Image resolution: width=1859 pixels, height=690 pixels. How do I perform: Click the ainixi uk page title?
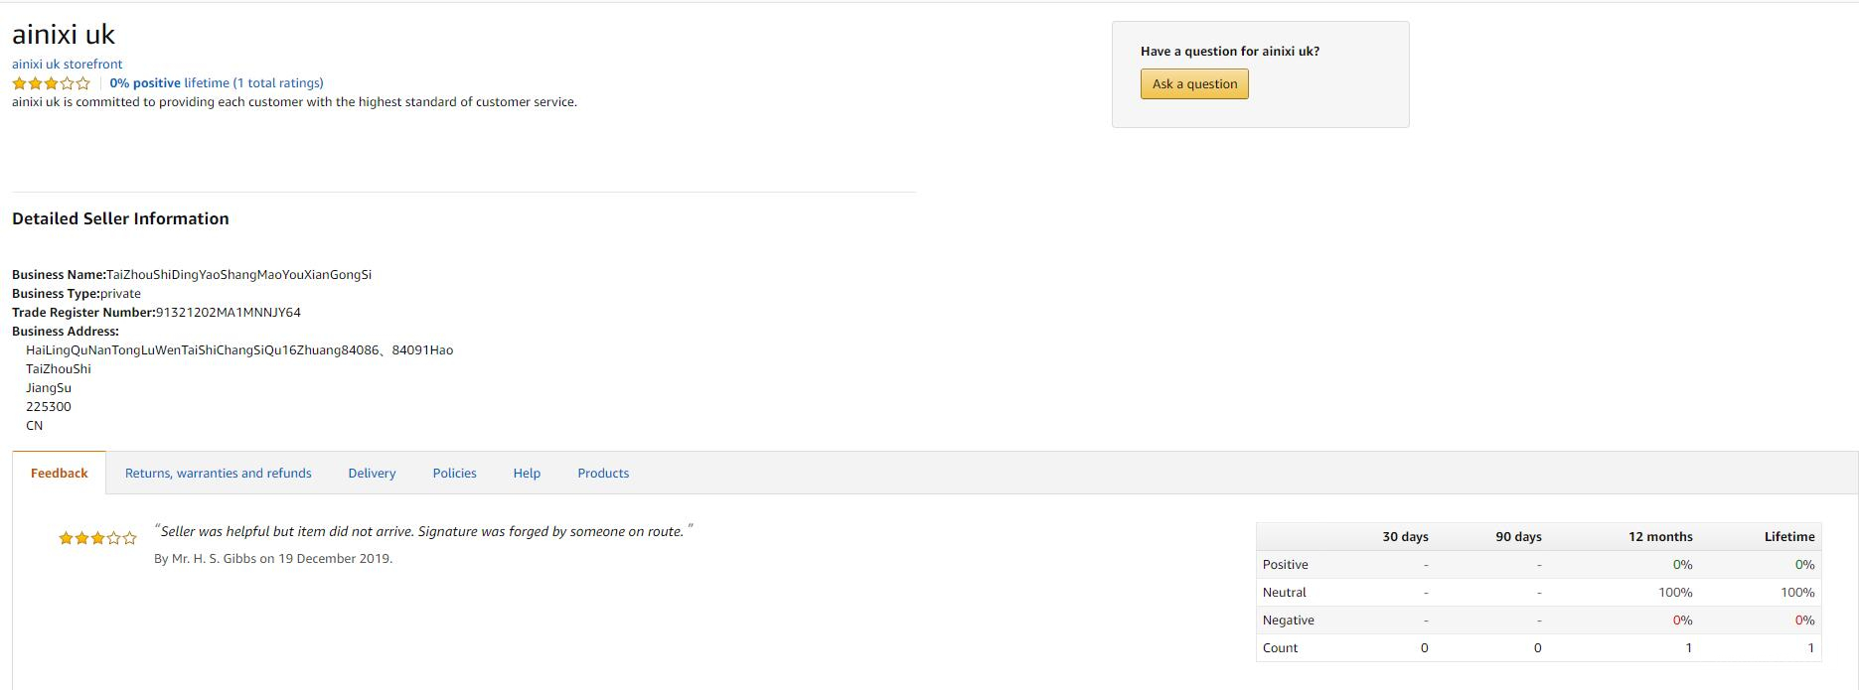[64, 35]
